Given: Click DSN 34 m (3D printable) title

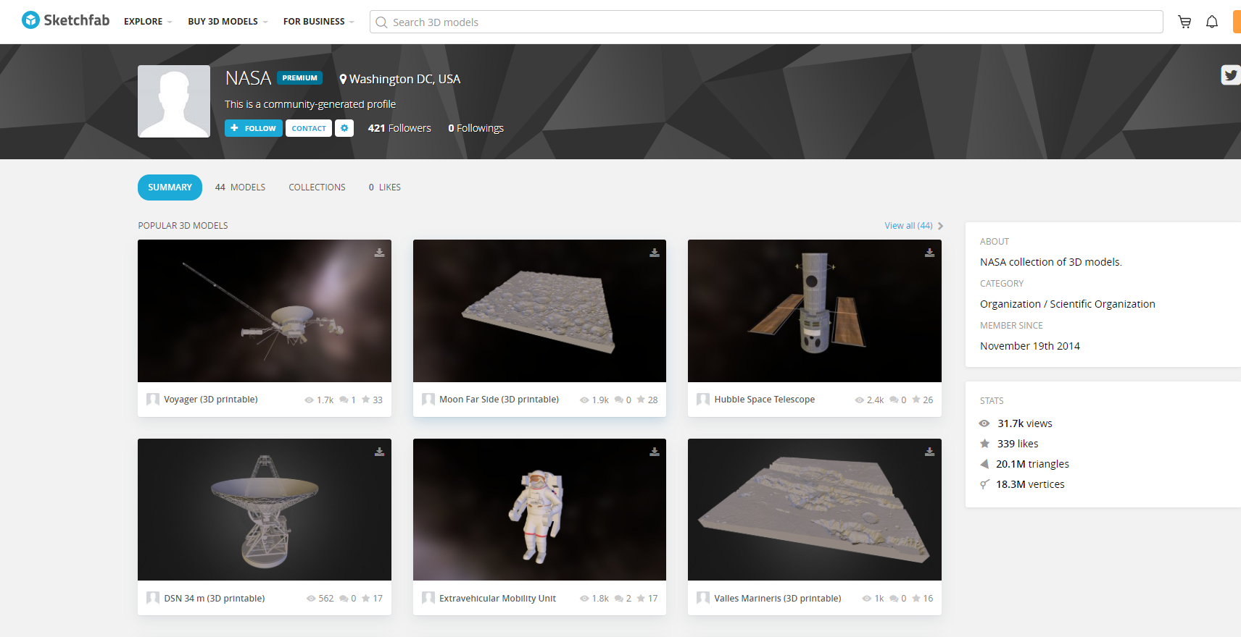Looking at the screenshot, I should 215,599.
